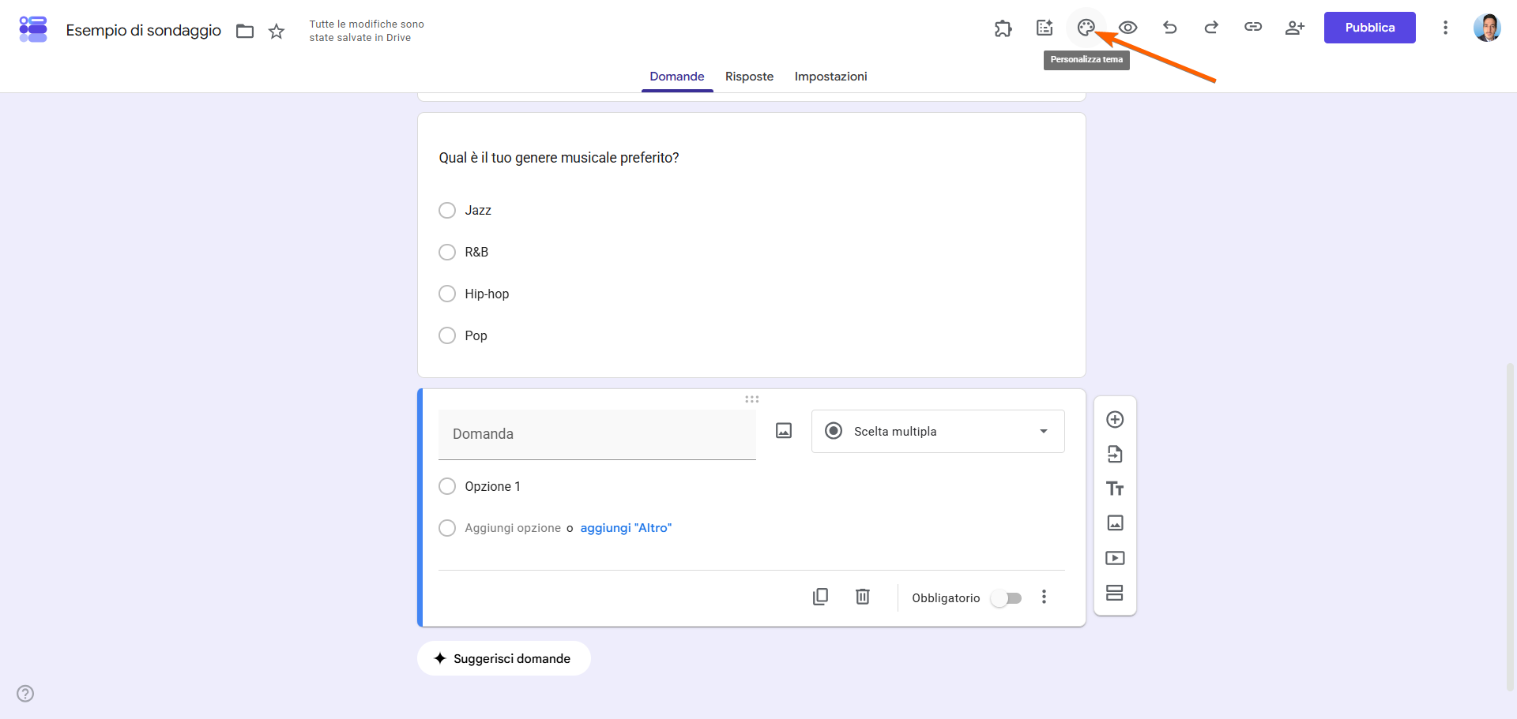Toggle the Obbligatorio switch
Viewport: 1517px width, 719px height.
pos(1007,598)
